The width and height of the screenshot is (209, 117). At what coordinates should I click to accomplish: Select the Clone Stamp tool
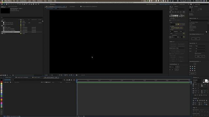(31, 4)
